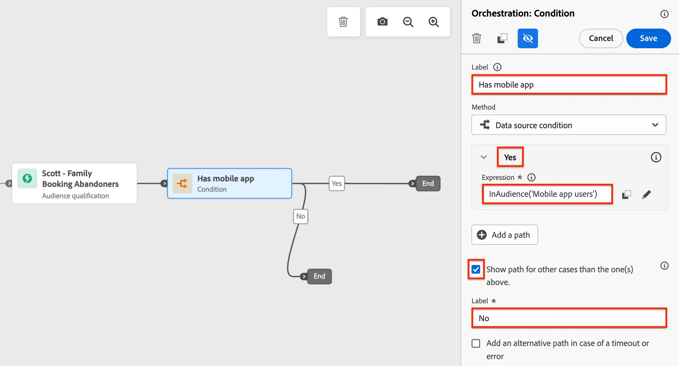Zoom out the journey canvas
Screen dimensions: 679x366
(408, 22)
